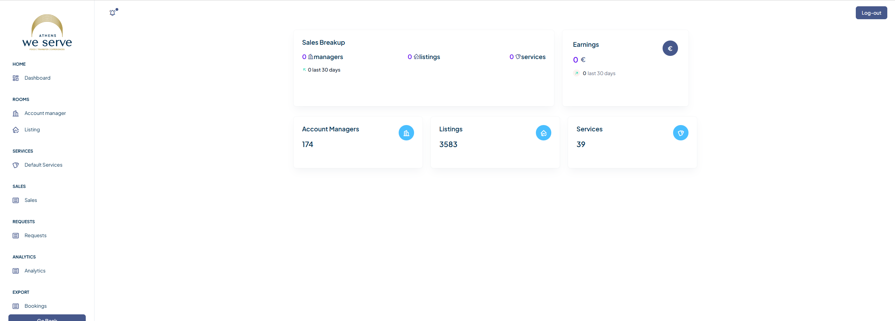
Task: Click the notification bell icon
Action: point(112,13)
